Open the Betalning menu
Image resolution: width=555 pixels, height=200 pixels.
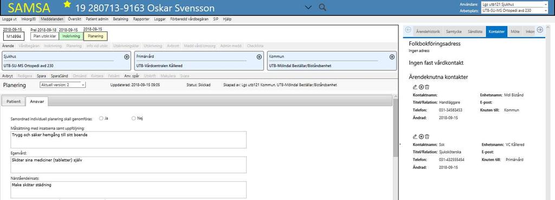pyautogui.click(x=120, y=19)
